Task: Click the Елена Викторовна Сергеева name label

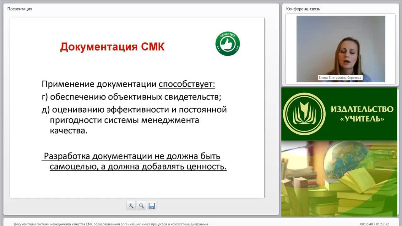Action: (340, 78)
